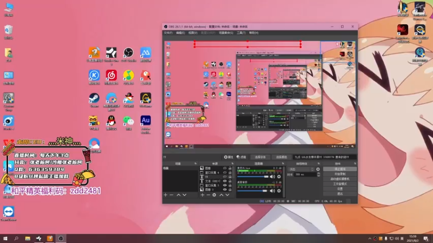Move scene down with the Scenes panel arrow
The image size is (433, 243).
(x=185, y=195)
